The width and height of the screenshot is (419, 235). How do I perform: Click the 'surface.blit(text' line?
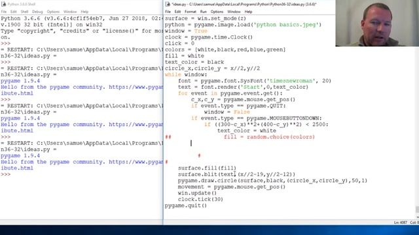tap(236, 174)
